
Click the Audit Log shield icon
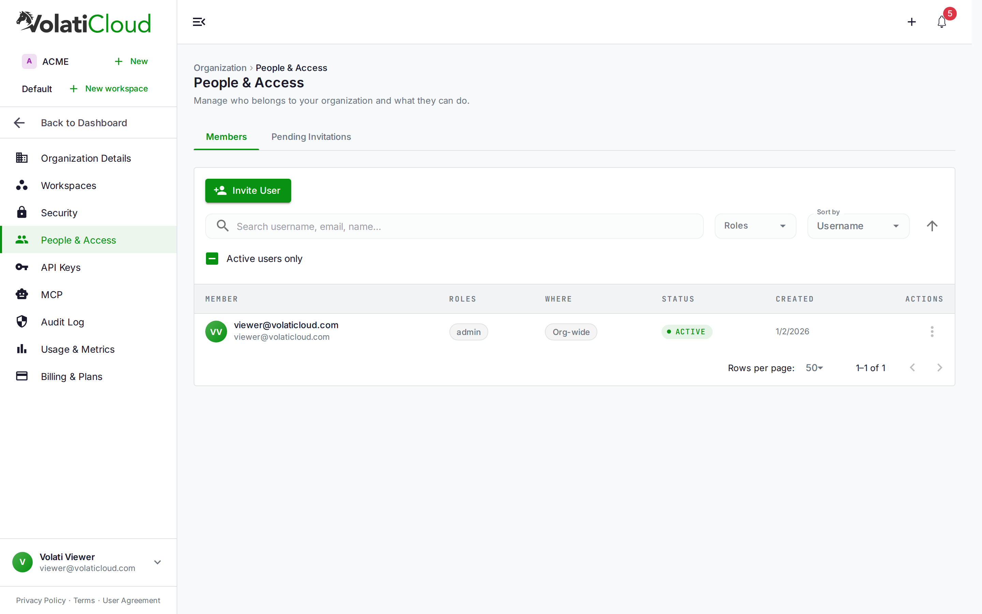point(22,322)
